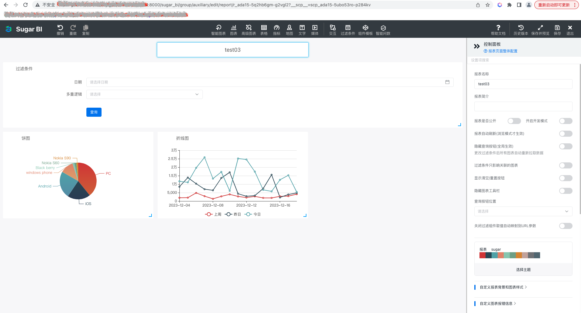Toggle 显示清空/重置按钮 switch
The image size is (581, 313).
(x=566, y=178)
